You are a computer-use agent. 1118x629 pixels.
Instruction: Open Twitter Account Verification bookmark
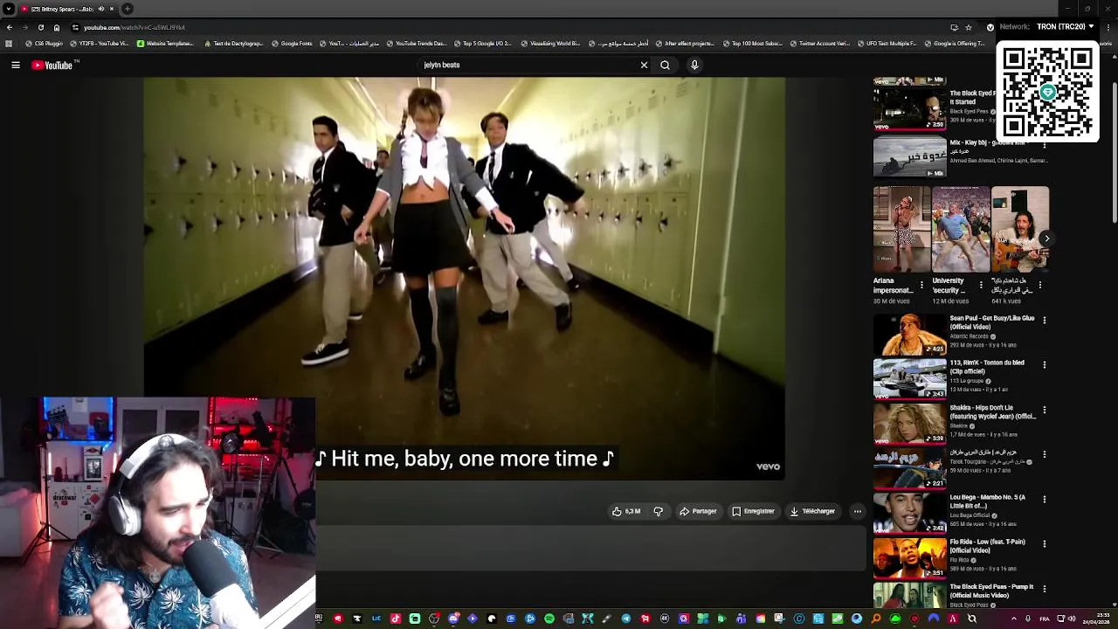click(x=819, y=43)
